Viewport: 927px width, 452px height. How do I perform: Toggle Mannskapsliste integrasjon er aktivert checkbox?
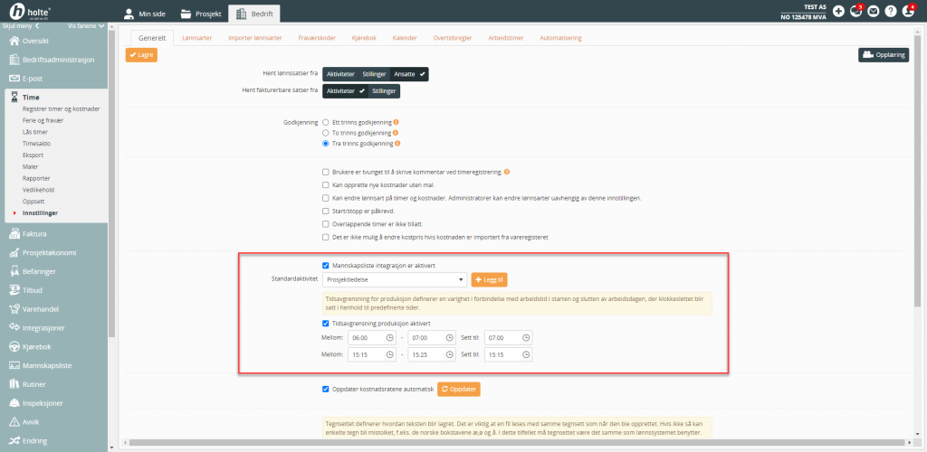[x=326, y=265]
